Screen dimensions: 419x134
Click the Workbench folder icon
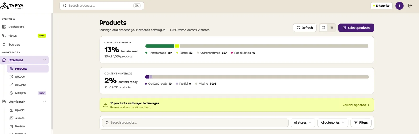tap(4, 102)
